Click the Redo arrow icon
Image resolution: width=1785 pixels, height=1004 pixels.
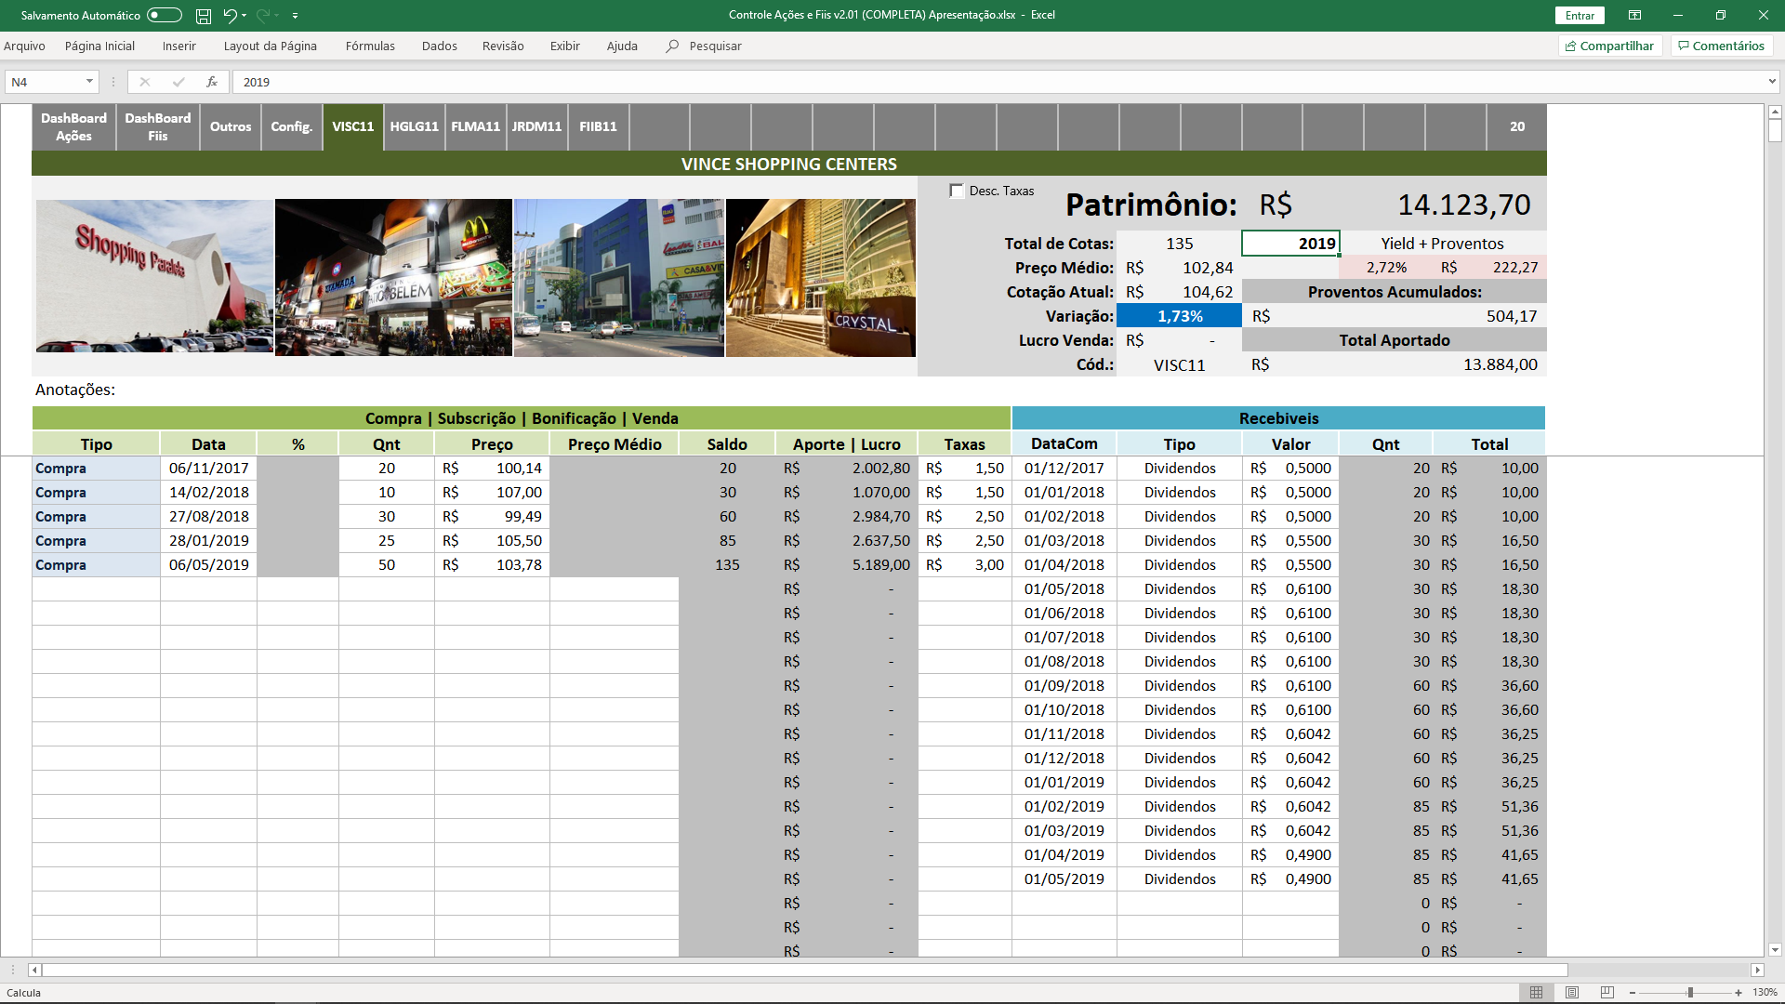click(262, 16)
